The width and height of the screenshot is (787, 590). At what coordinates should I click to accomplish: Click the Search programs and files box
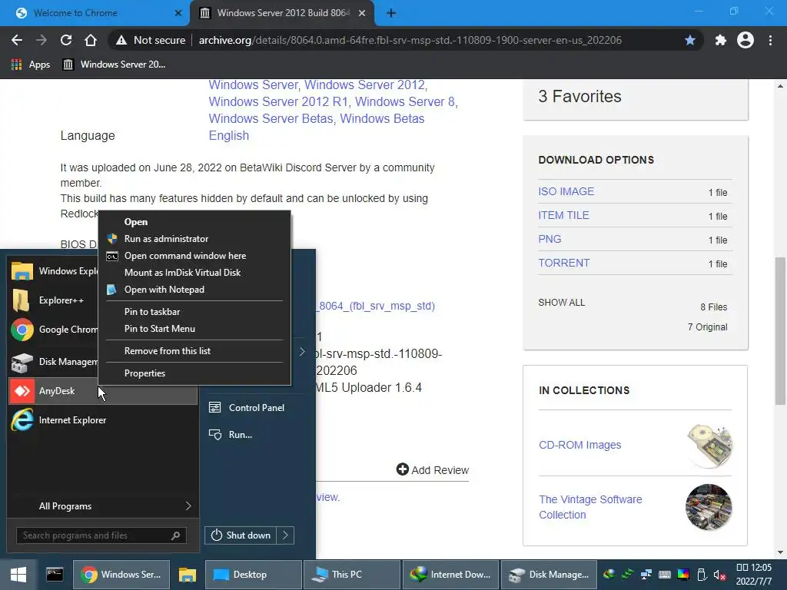pos(101,535)
